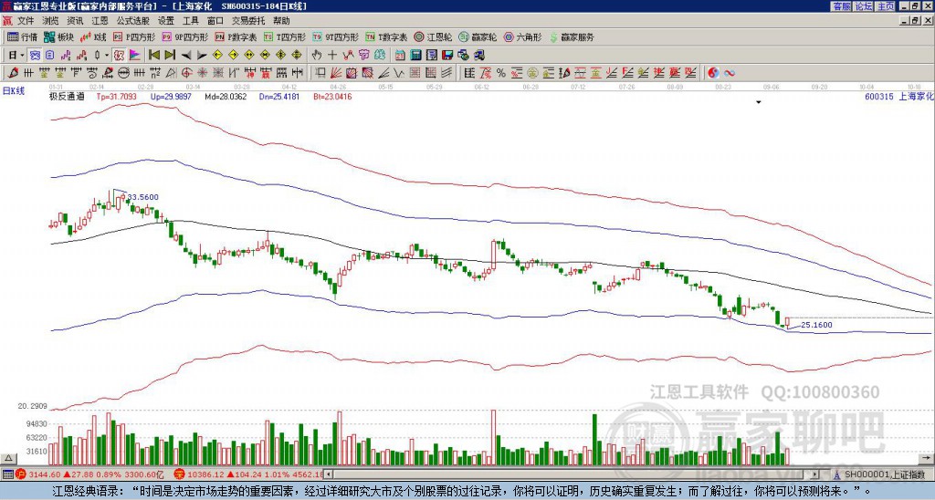This screenshot has width=935, height=500.
Task: Select the red pen drawing tool
Action: pos(13,73)
